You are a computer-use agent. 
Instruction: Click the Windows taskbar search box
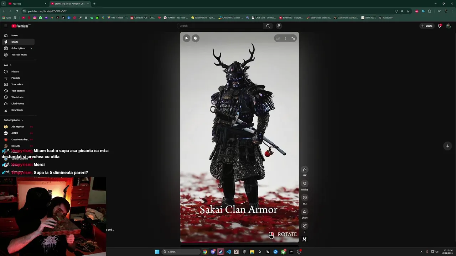(x=181, y=252)
